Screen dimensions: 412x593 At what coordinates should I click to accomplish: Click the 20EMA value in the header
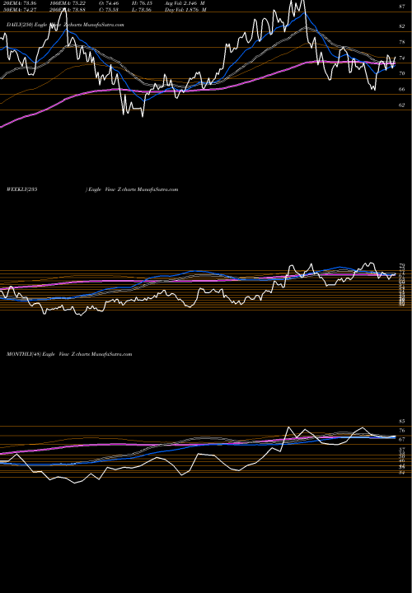tap(18, 3)
